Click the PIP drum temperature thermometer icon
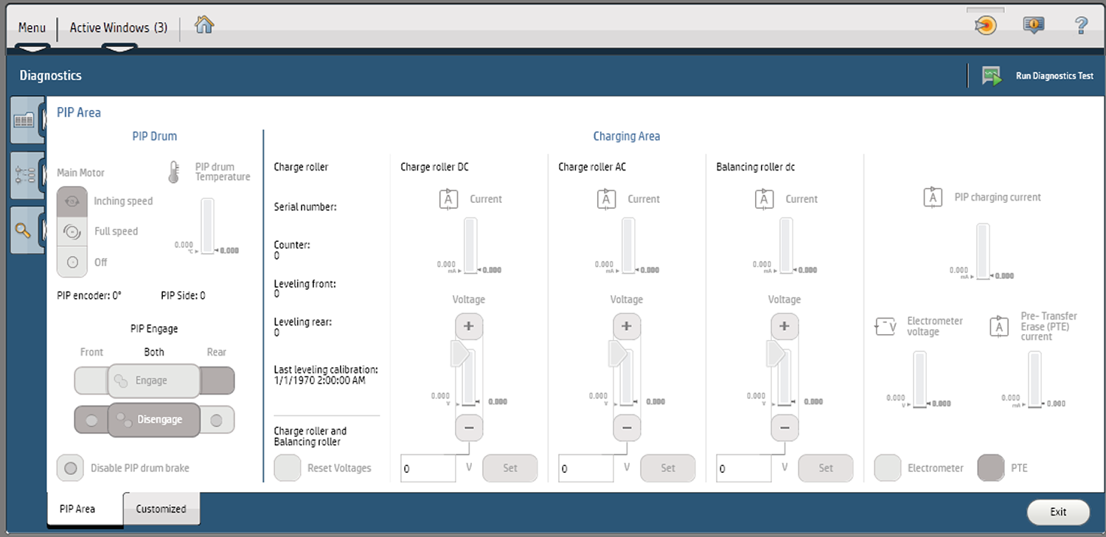This screenshot has height=537, width=1106. pyautogui.click(x=173, y=172)
